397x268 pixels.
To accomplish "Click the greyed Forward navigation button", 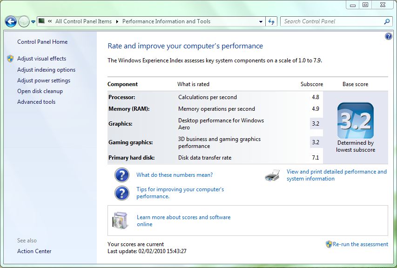I will (24, 21).
